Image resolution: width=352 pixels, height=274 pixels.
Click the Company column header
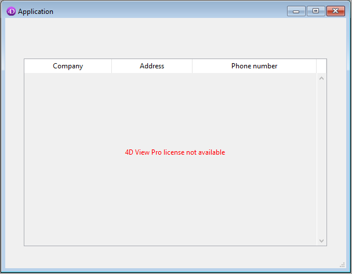point(68,66)
